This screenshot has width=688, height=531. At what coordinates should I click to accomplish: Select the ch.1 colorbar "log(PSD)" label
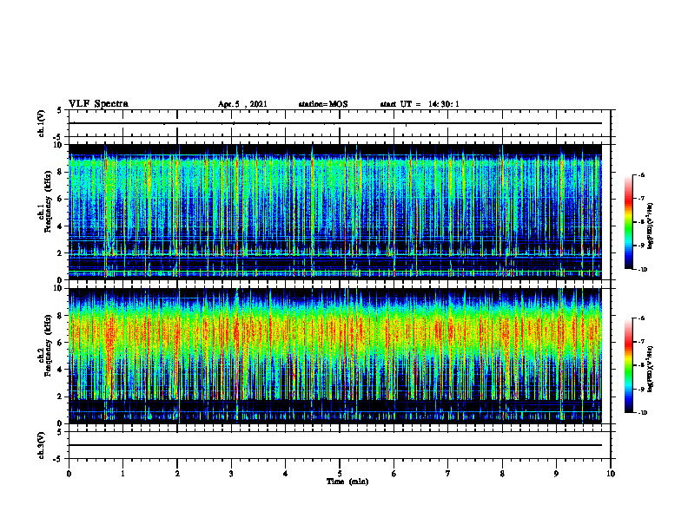click(651, 226)
